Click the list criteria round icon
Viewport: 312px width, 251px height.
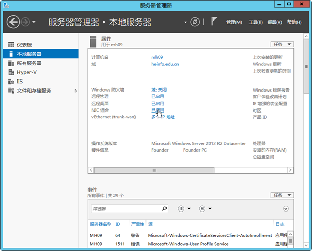[181, 209]
